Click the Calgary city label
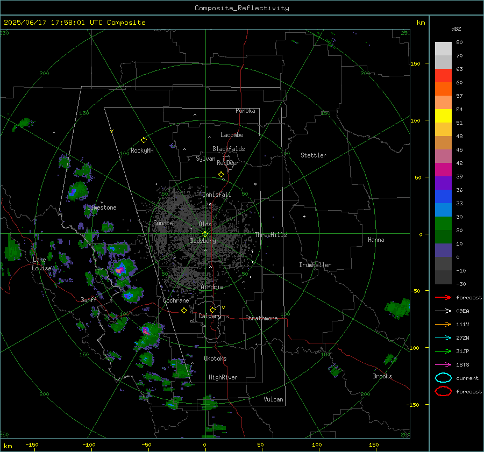 [x=210, y=316]
